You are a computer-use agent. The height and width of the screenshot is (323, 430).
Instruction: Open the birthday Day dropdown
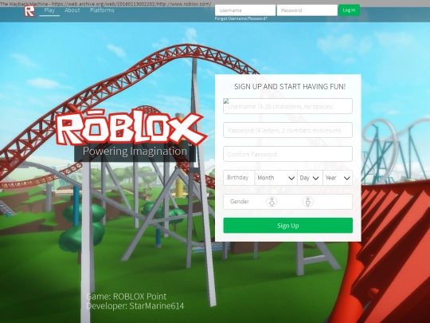point(311,178)
